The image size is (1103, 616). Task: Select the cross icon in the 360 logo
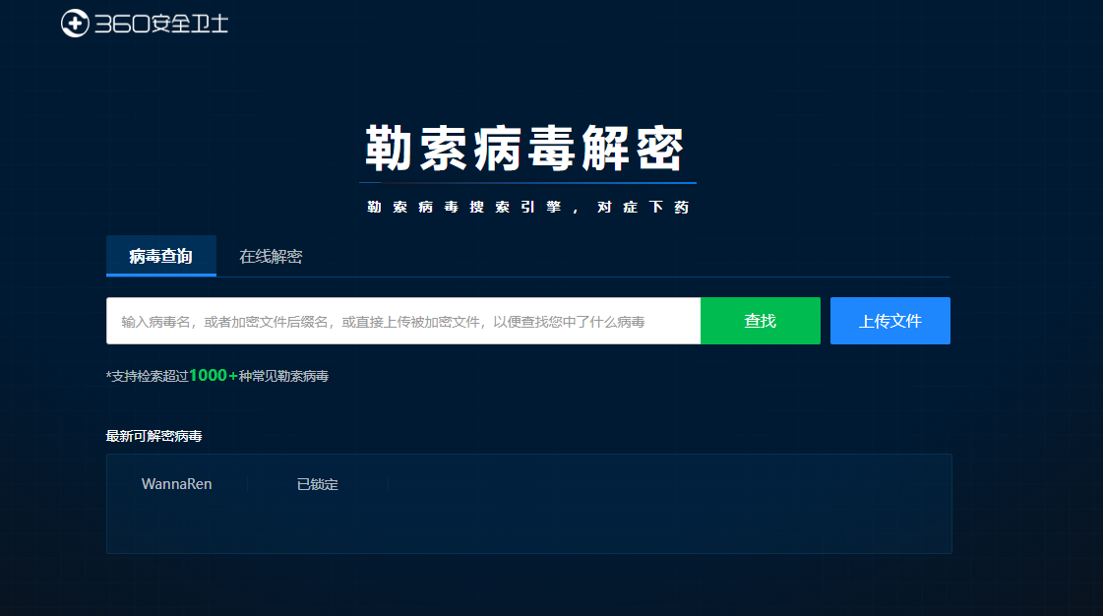[74, 24]
